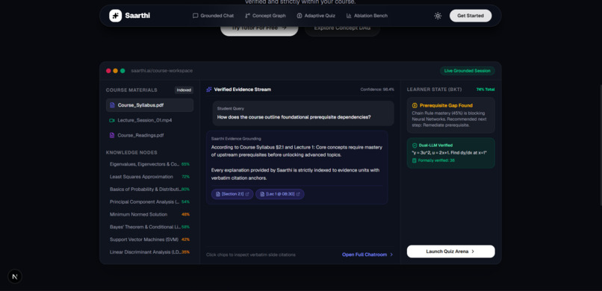Click the Ablation Bench chart icon
The width and height of the screenshot is (602, 291).
click(349, 16)
